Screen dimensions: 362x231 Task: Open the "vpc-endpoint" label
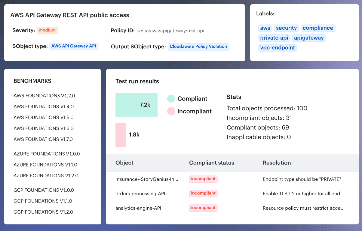pyautogui.click(x=278, y=48)
